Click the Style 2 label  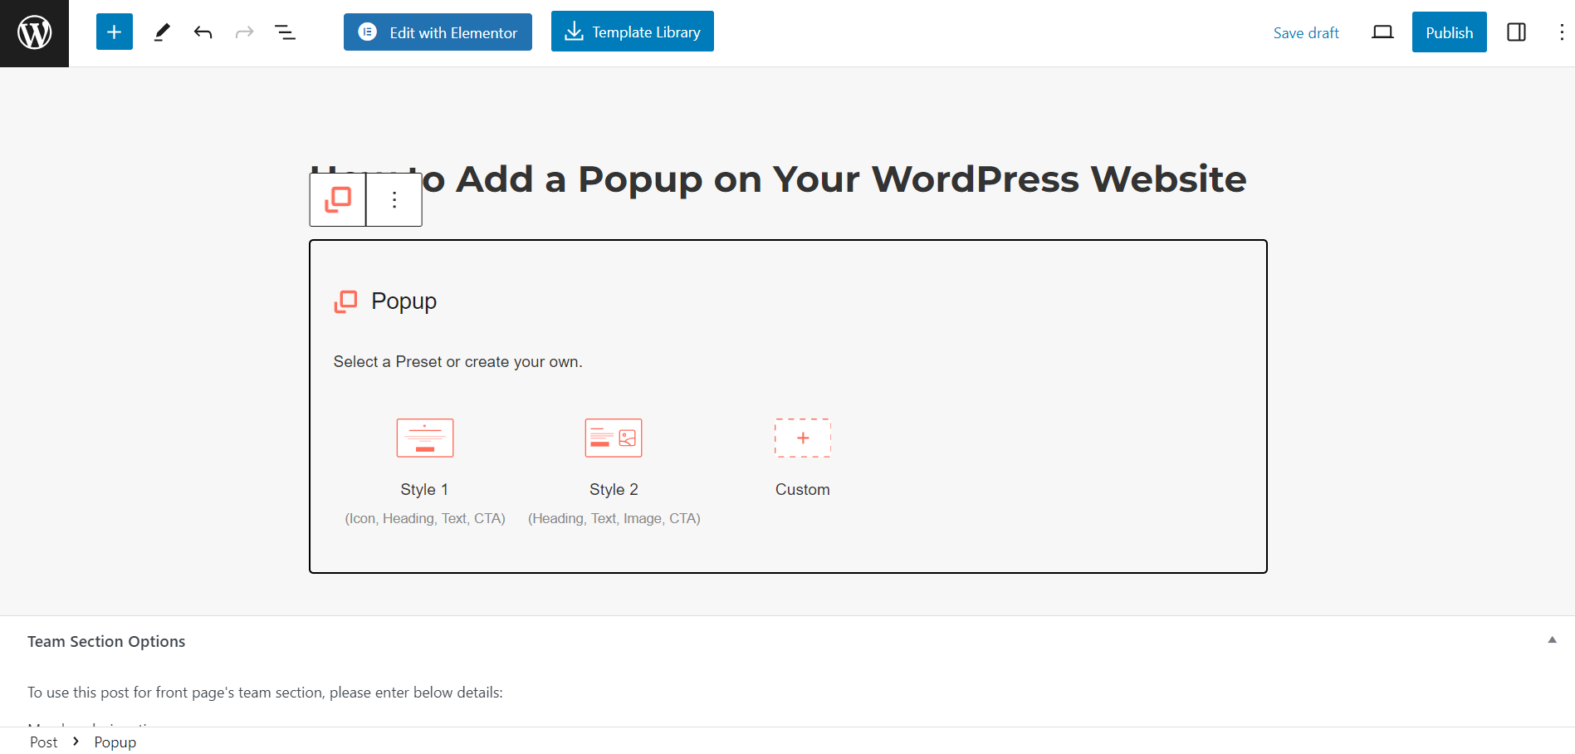pos(614,490)
